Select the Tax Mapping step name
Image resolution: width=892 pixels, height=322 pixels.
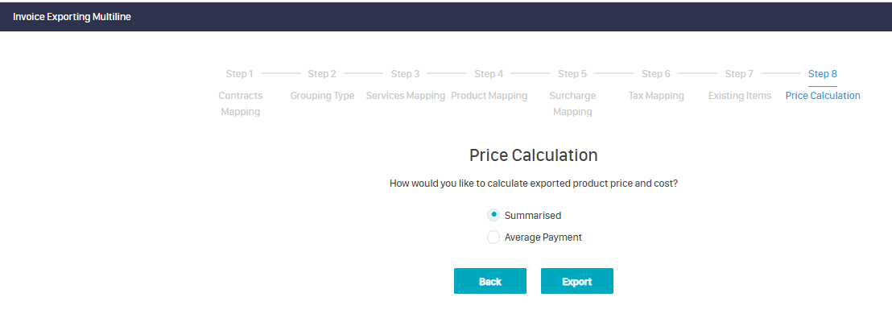(x=656, y=96)
